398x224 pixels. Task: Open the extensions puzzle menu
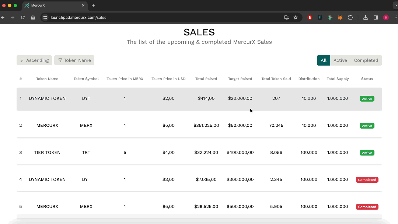350,18
